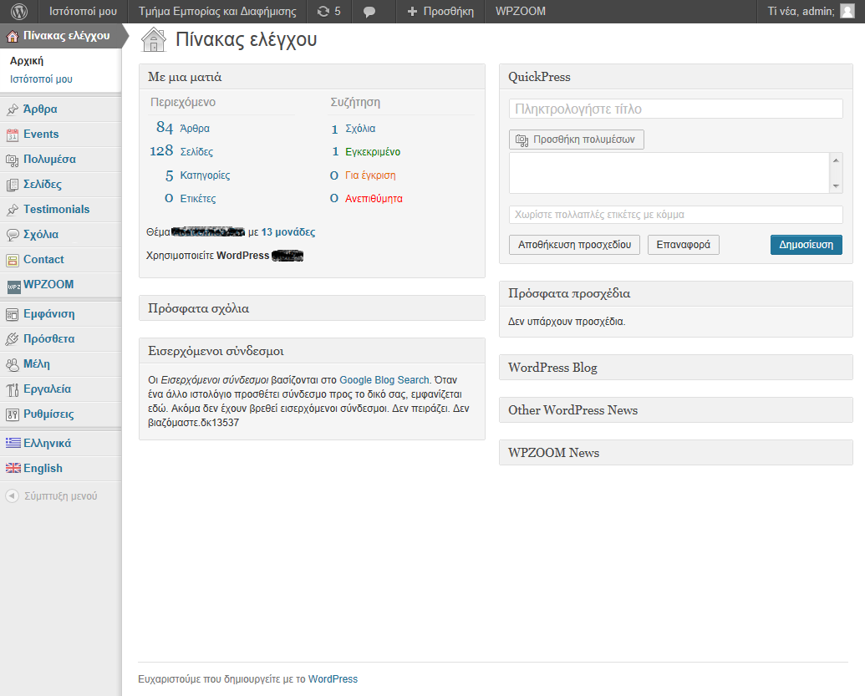Follow the WordPress footer link
The image size is (865, 696).
[x=333, y=679]
